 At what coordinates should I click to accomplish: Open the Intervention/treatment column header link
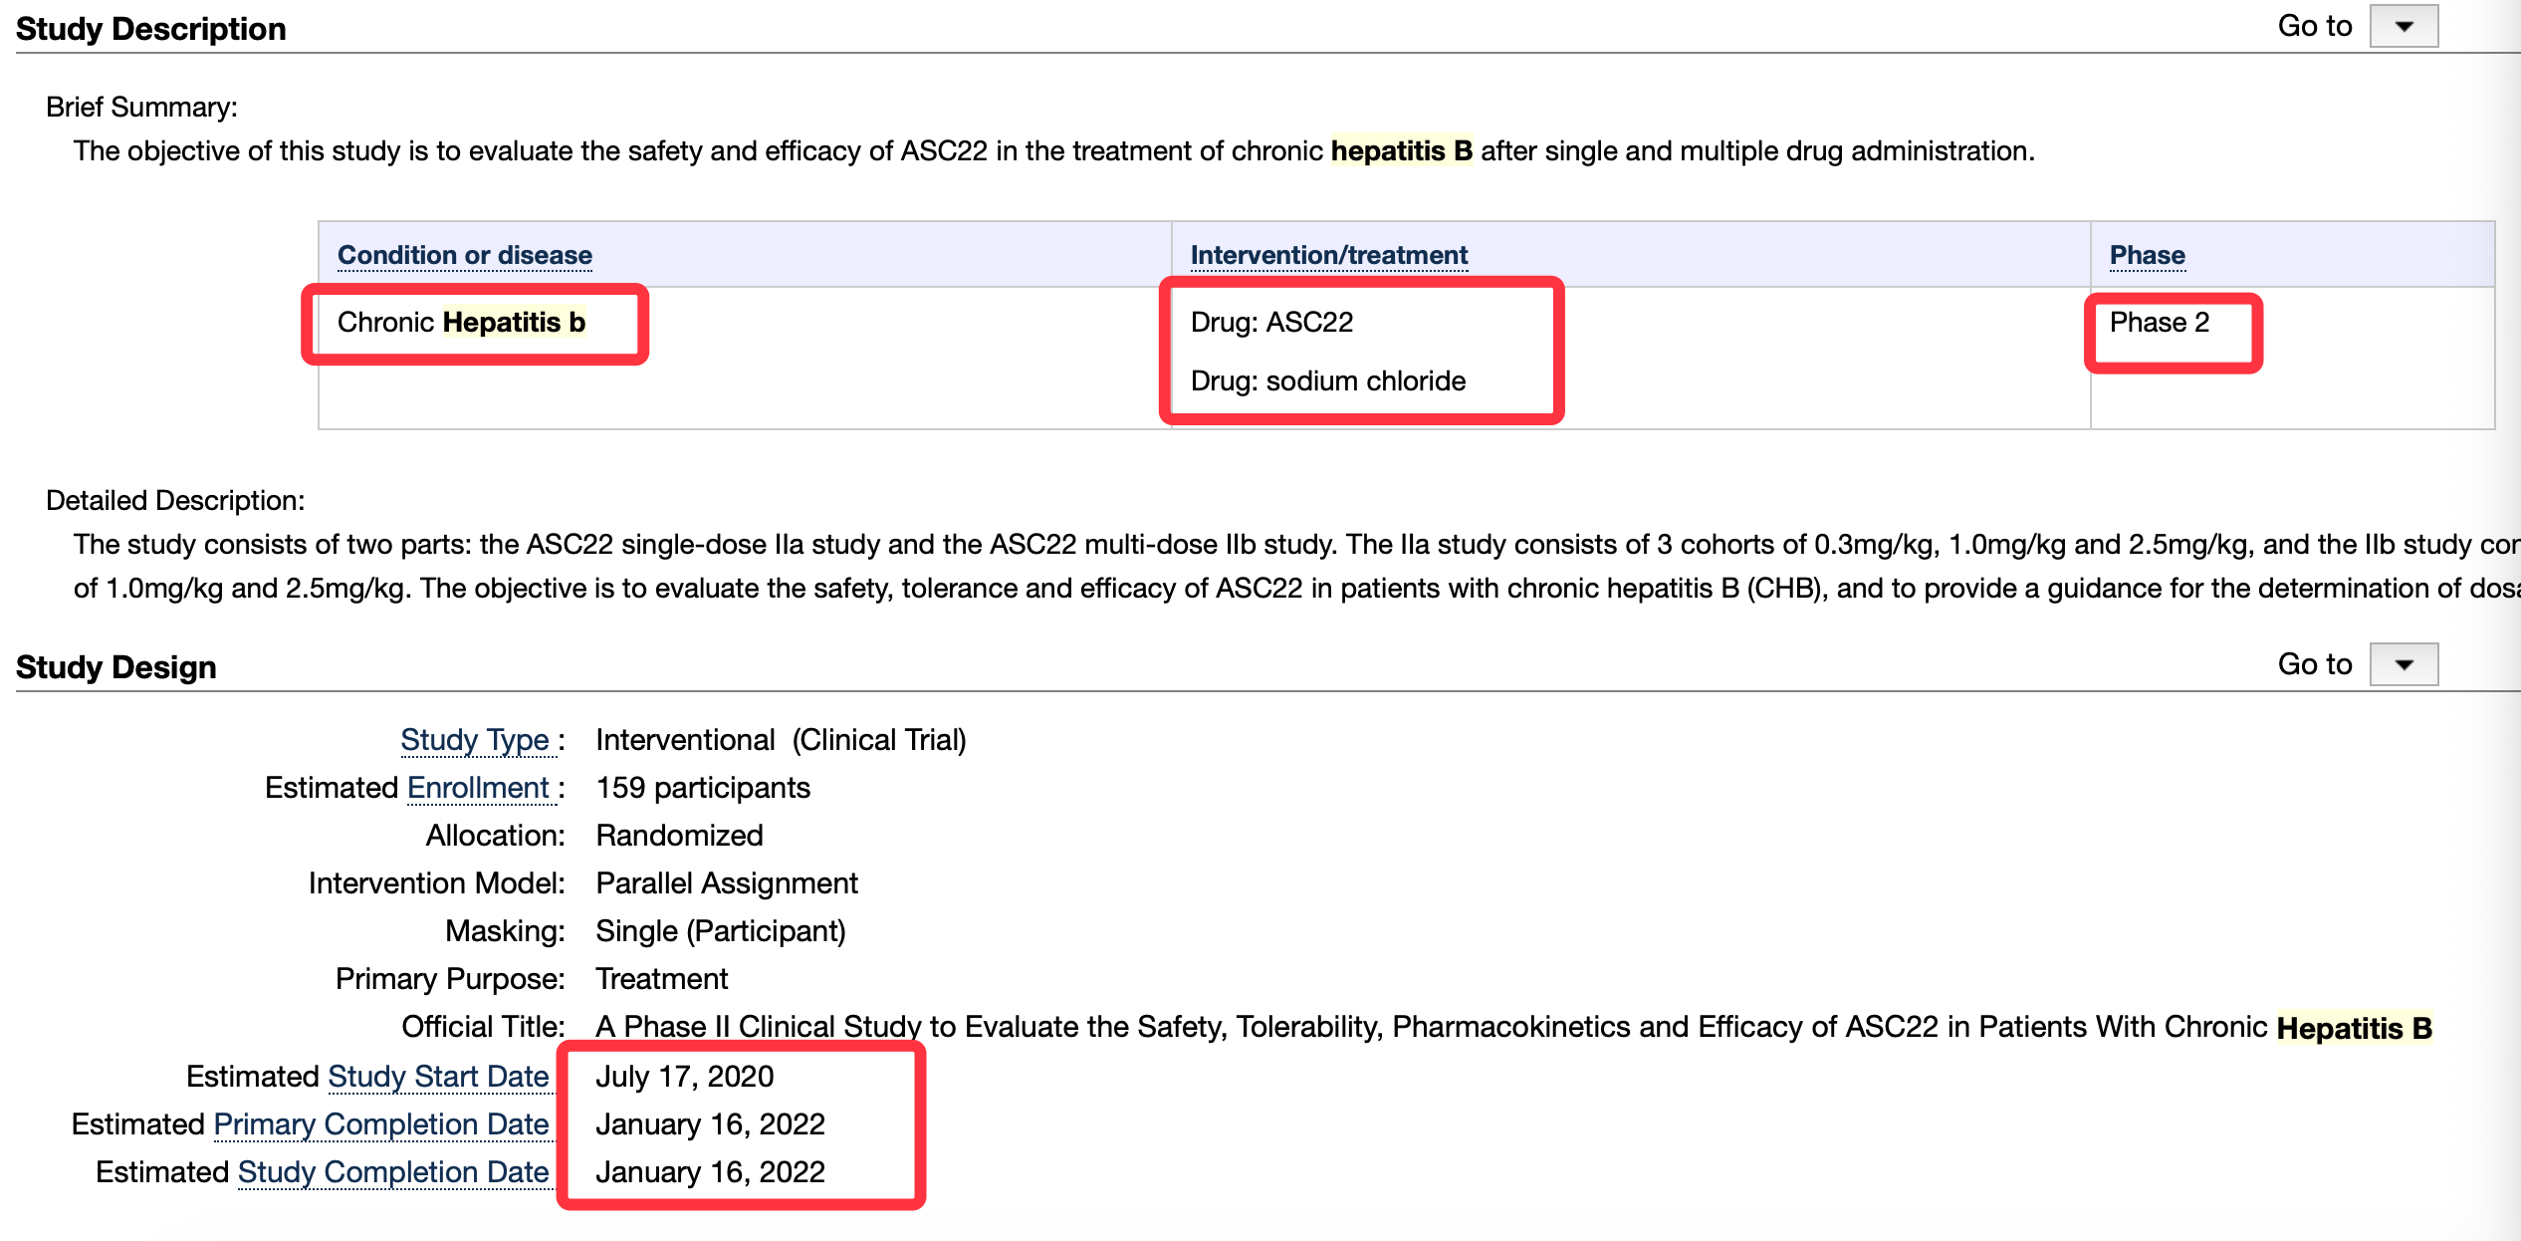[x=1329, y=255]
